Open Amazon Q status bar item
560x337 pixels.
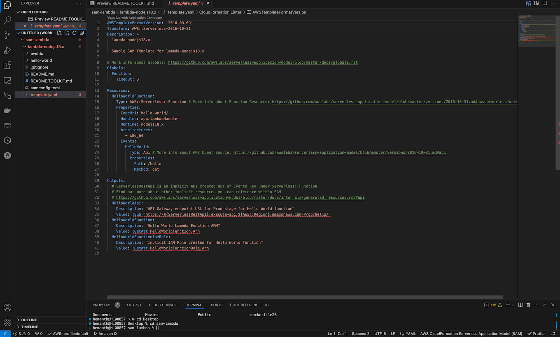pos(105,334)
